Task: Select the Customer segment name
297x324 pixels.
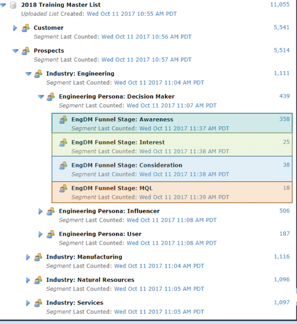Action: pos(48,28)
